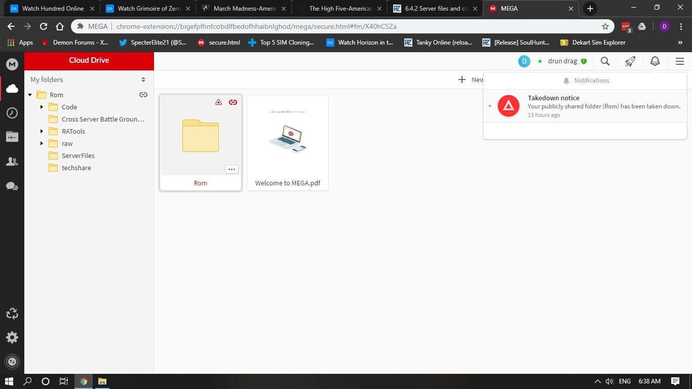Open the My folders sort dropdown arrows
The image size is (692, 389).
(x=143, y=80)
